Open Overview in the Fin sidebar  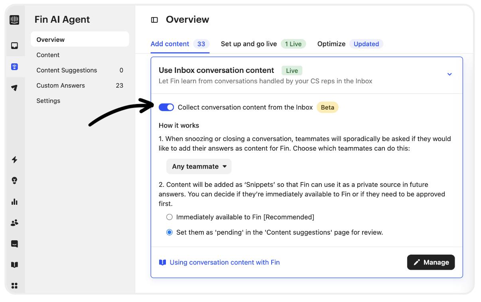80,39
